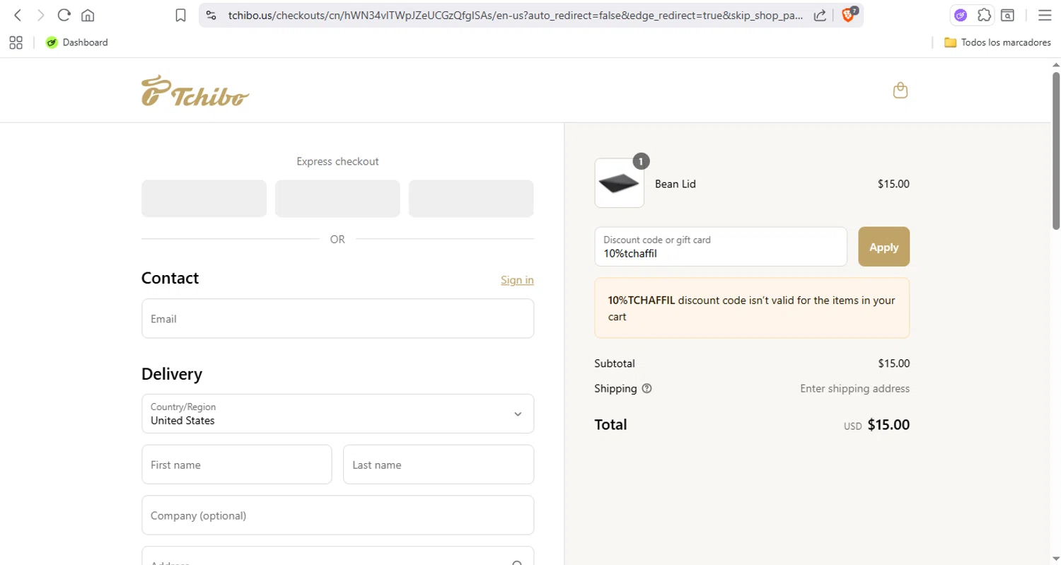
Task: Open the sidebar panel icon
Action: (1007, 15)
